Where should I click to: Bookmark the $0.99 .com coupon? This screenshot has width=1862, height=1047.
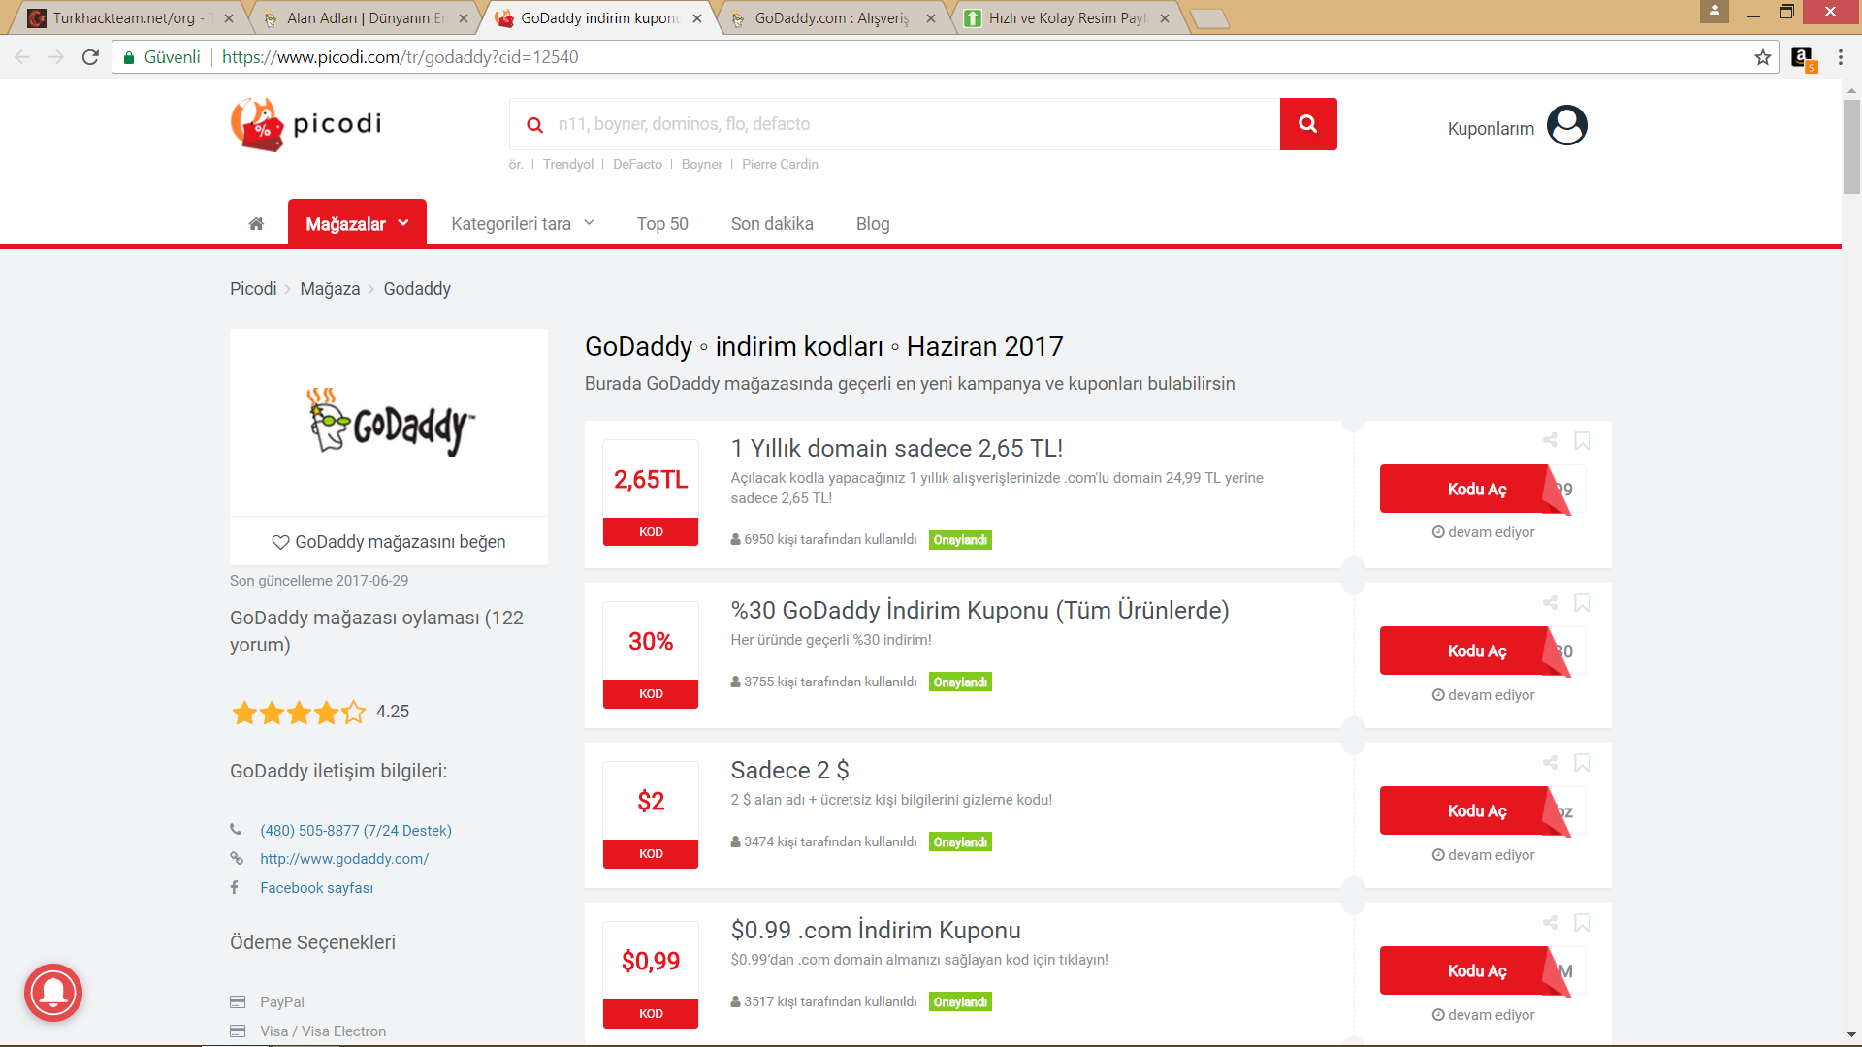1582,923
